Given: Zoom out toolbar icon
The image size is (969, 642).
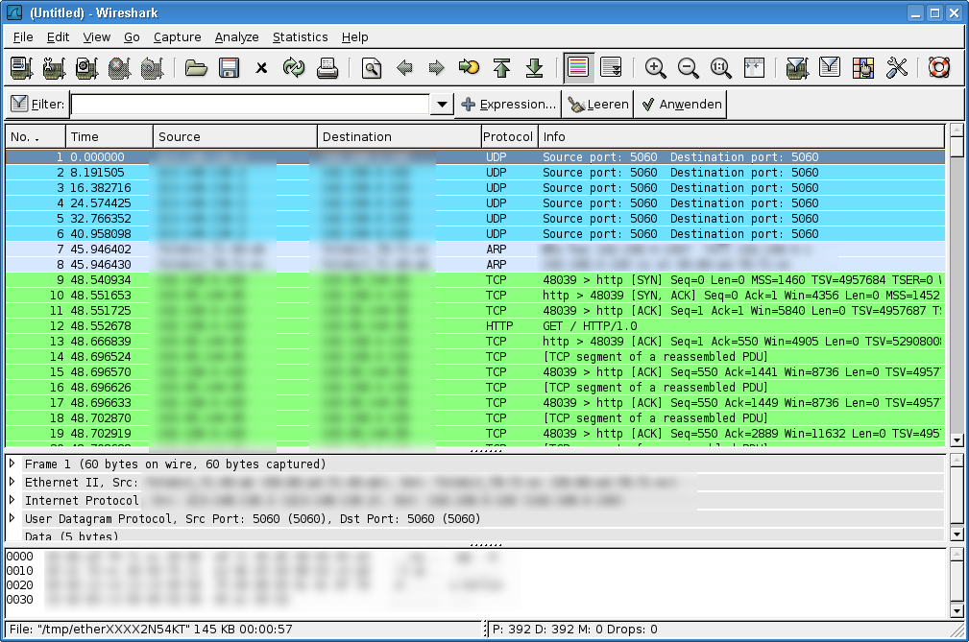Looking at the screenshot, I should [688, 68].
